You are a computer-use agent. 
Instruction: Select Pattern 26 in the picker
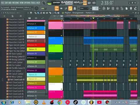pos(36,96)
